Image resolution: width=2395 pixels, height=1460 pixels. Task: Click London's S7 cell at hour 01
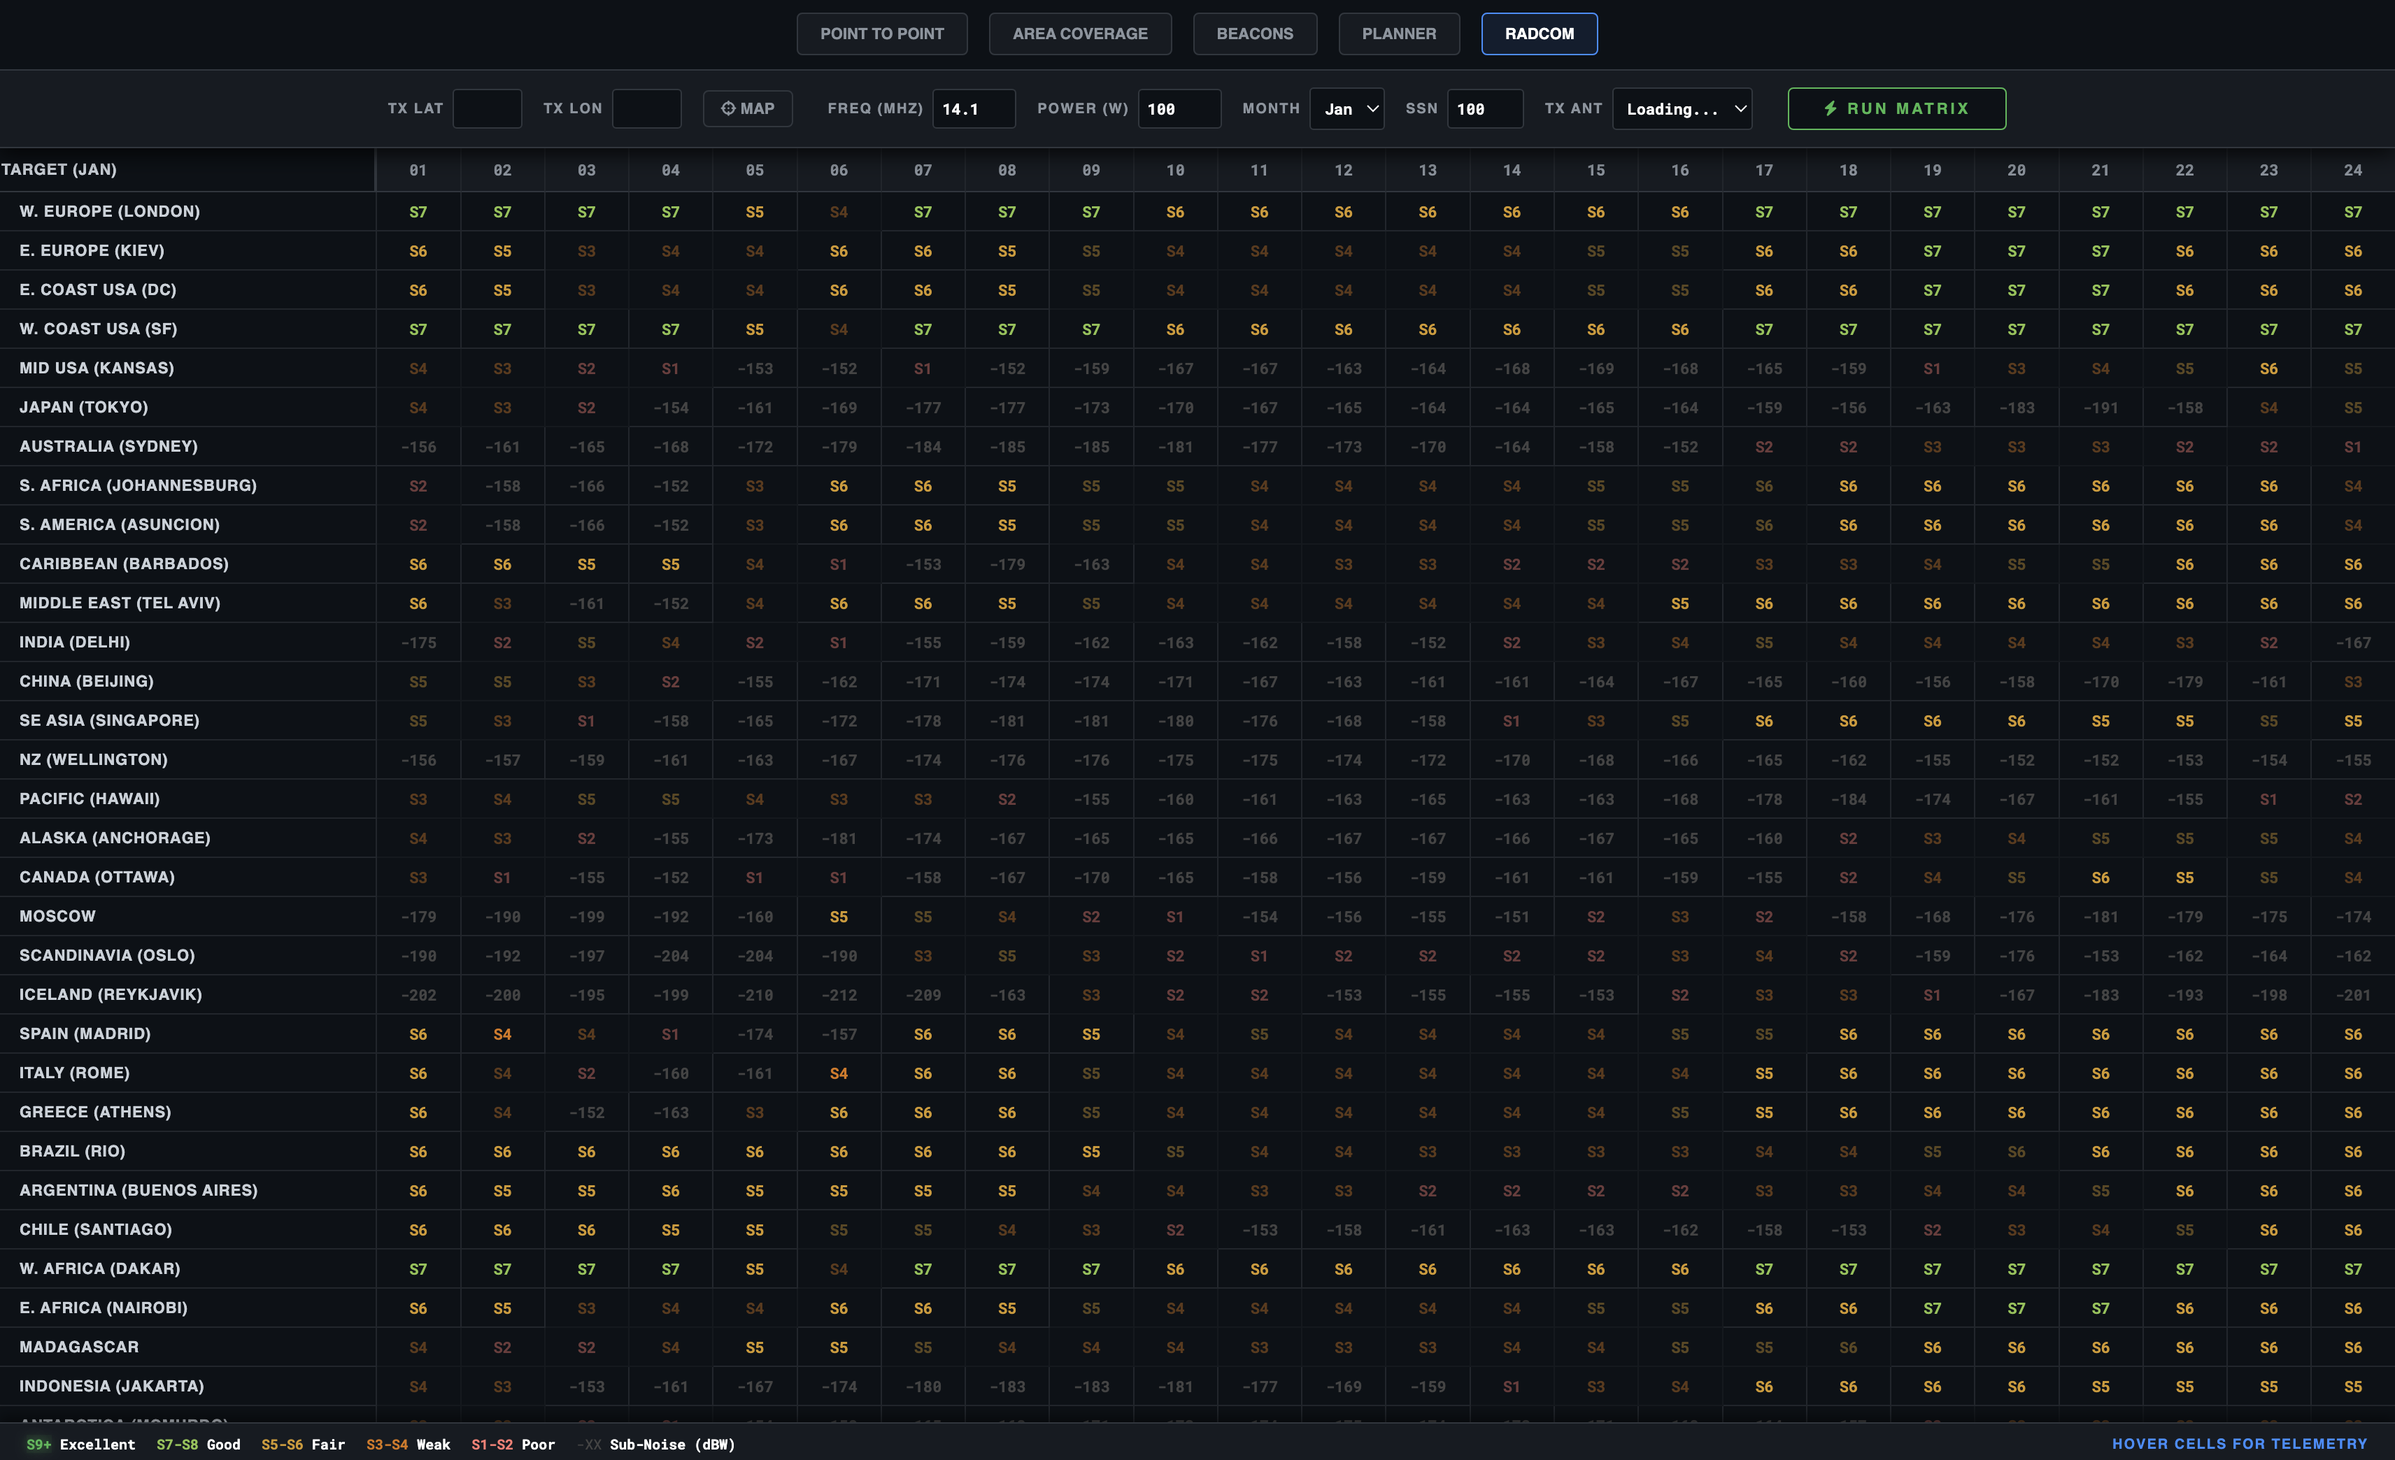coord(418,212)
